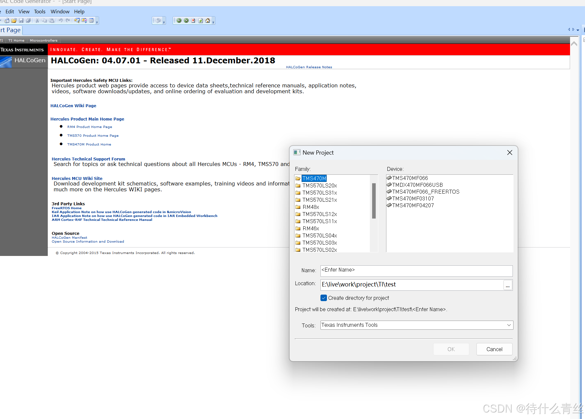Open the active tab list dropdown arrow
The height and width of the screenshot is (419, 585).
(578, 30)
